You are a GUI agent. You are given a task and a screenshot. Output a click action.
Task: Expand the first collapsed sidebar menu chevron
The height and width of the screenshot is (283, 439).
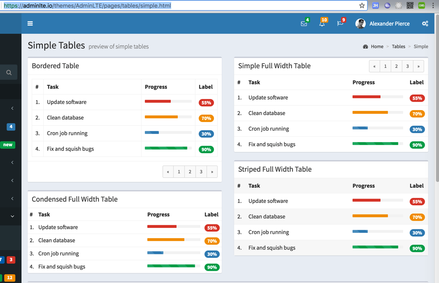12,108
